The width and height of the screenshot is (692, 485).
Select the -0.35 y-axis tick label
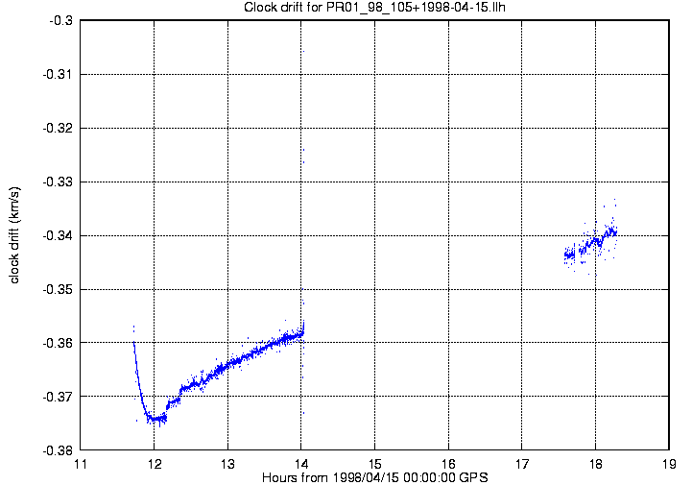coord(57,289)
